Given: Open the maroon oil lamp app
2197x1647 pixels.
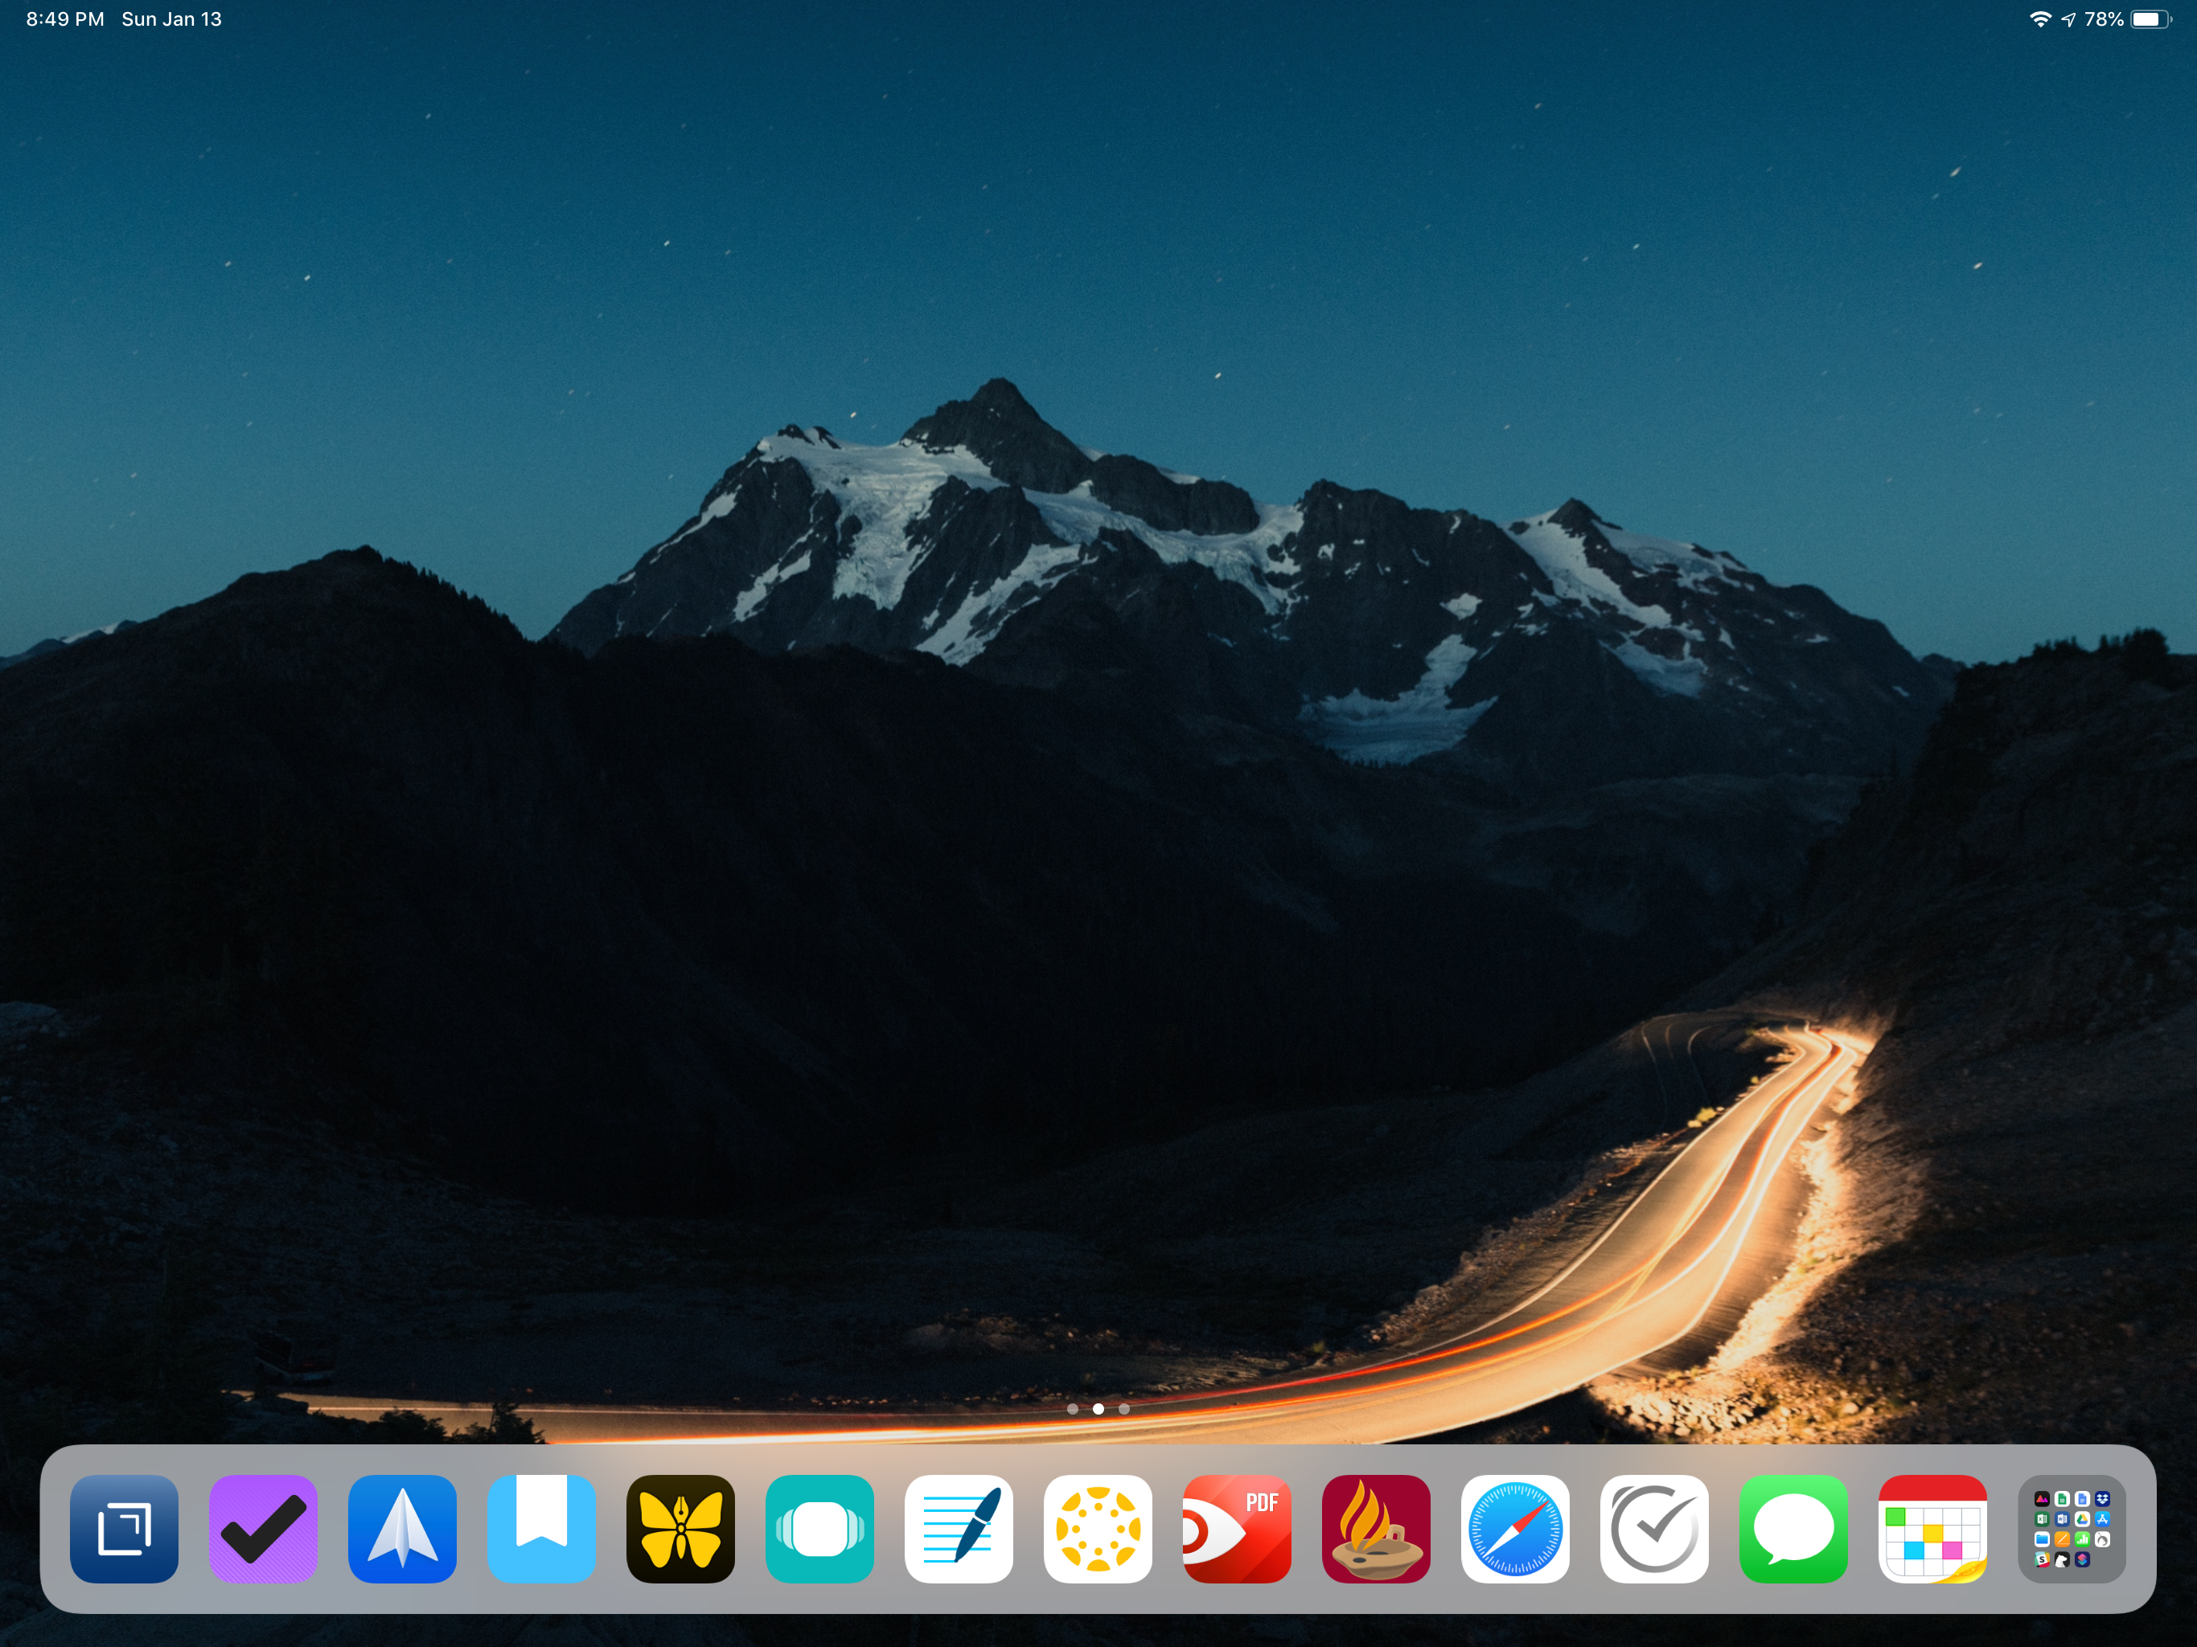Looking at the screenshot, I should 1376,1529.
